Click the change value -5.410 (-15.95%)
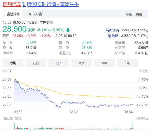Screen dimensions: 153x131 point(51,30)
